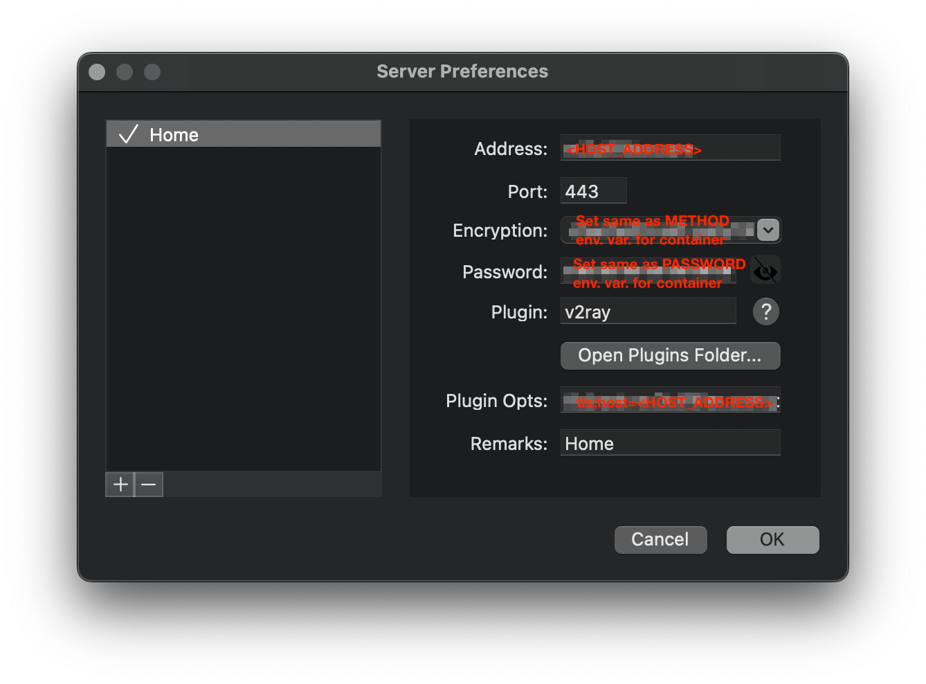Image resolution: width=926 pixels, height=684 pixels.
Task: Click Open Plugins Folder button
Action: coord(670,355)
